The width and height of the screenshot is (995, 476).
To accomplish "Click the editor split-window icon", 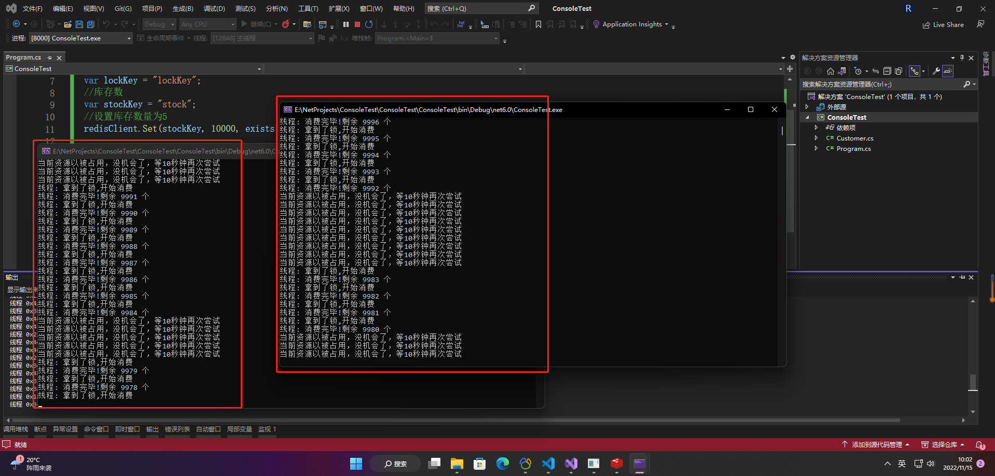I will pos(790,69).
